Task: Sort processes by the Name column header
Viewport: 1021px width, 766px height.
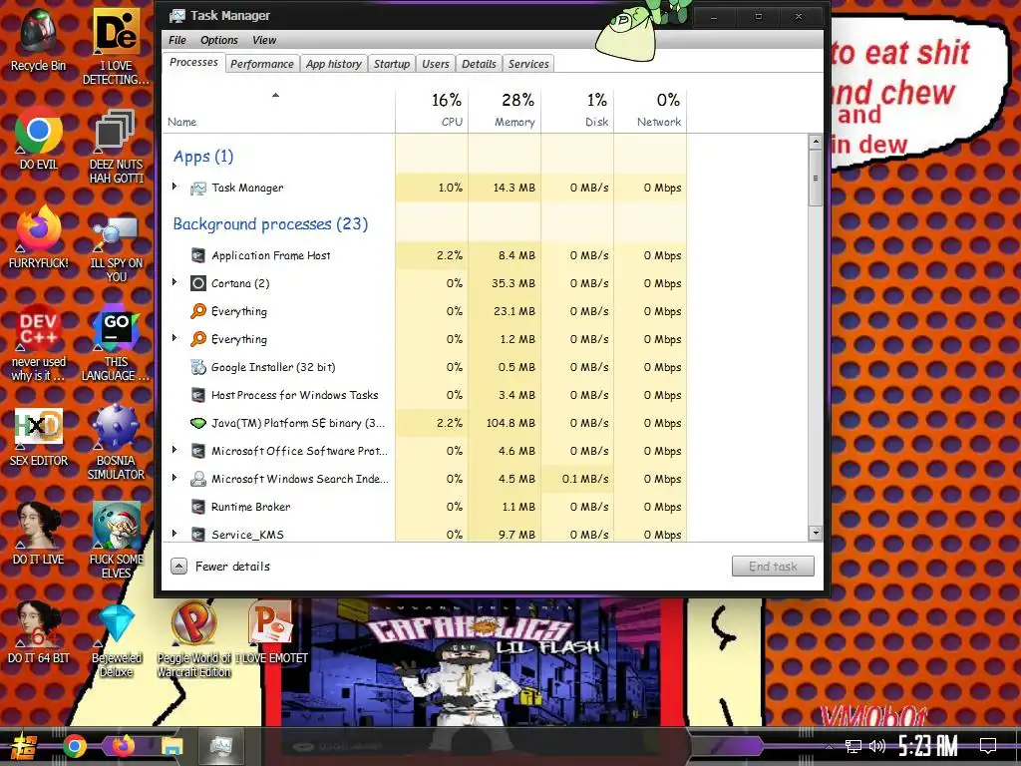Action: [x=278, y=110]
